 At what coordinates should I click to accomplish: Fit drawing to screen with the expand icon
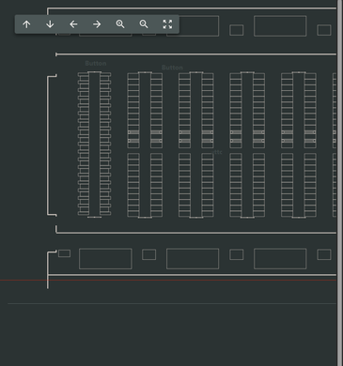coord(167,24)
